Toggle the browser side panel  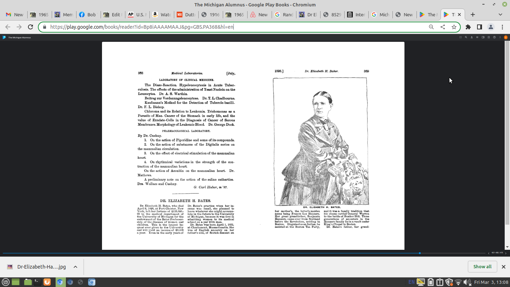[x=480, y=27]
